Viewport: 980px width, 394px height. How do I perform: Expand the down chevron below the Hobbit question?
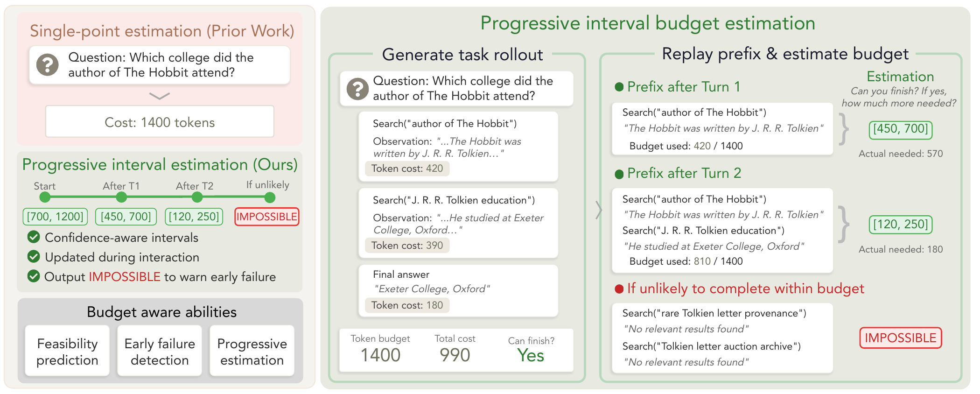(x=160, y=96)
